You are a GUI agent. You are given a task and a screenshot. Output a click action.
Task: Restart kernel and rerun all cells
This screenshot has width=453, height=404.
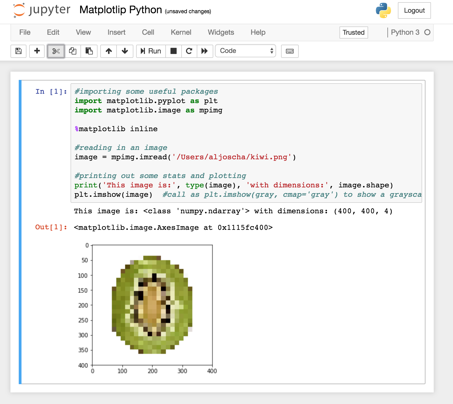[x=205, y=51]
